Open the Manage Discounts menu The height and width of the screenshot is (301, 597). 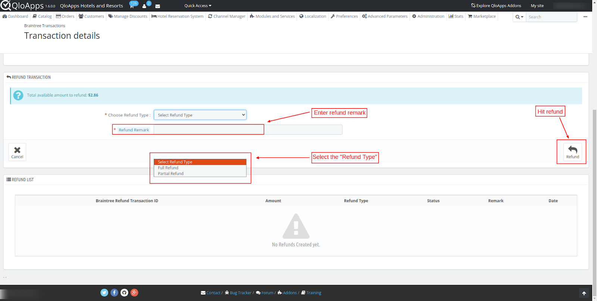click(x=128, y=16)
